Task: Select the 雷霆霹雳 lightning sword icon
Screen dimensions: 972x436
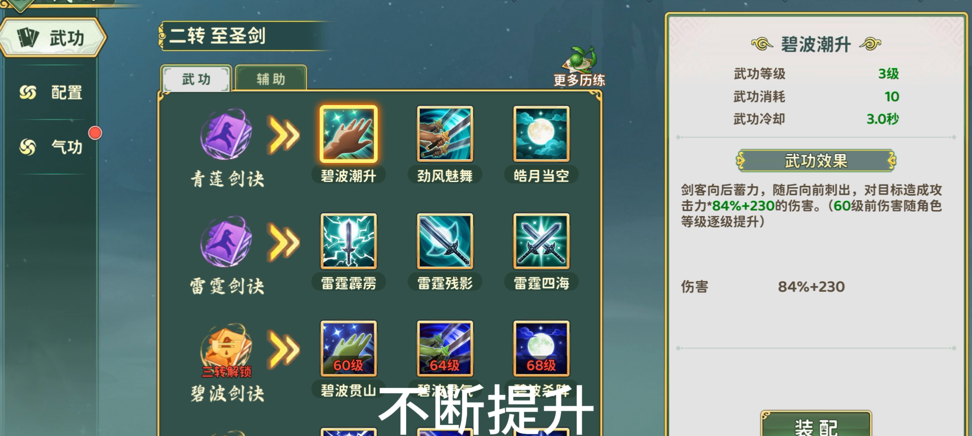Action: [x=348, y=241]
